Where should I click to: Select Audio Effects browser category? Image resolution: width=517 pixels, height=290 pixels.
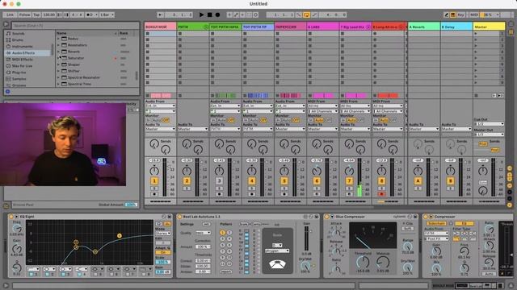click(x=23, y=53)
